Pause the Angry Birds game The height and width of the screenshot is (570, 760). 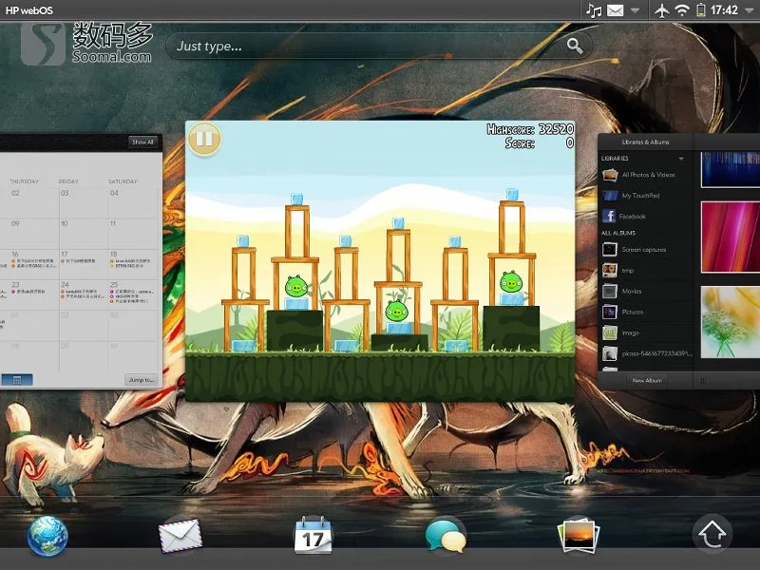[x=204, y=139]
